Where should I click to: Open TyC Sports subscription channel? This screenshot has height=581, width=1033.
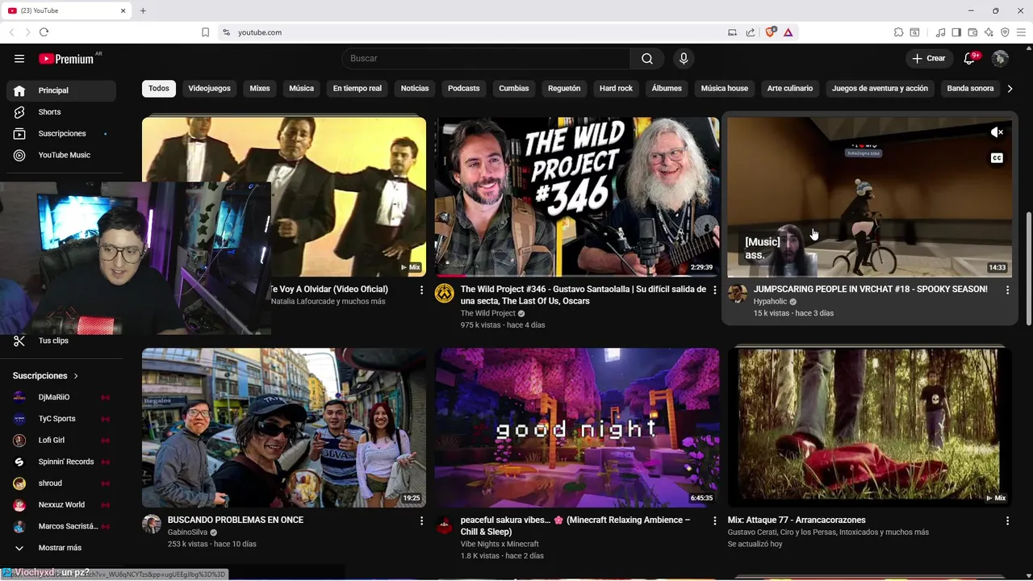click(61, 419)
